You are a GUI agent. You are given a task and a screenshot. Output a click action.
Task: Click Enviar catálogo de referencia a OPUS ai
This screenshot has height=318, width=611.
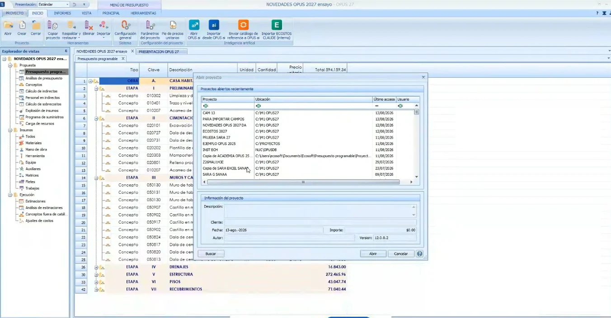[x=243, y=30]
